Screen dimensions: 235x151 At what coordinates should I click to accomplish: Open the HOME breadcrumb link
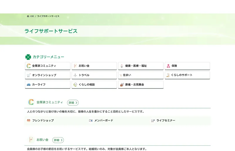(32, 16)
